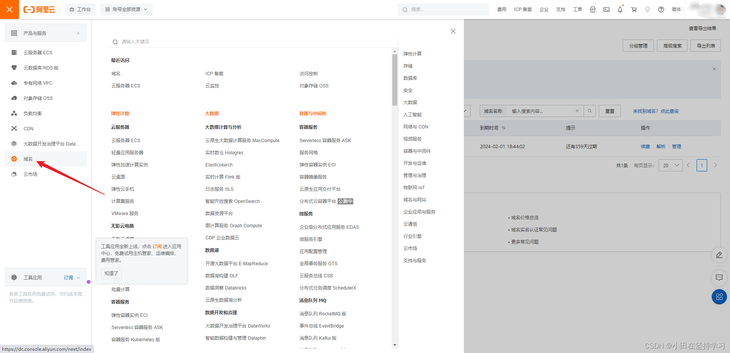The image size is (730, 353).
Task: Open cloud marketplace sidebar item
Action: pos(46,174)
